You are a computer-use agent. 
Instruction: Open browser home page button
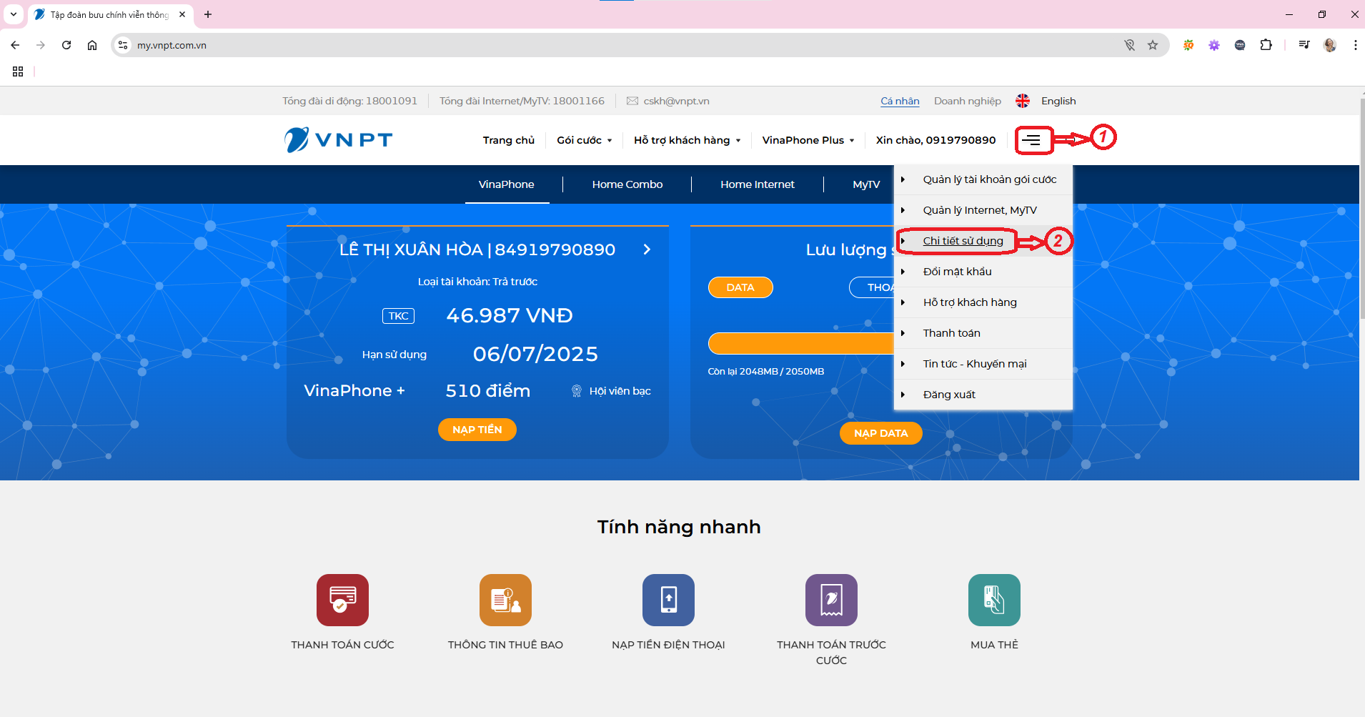click(x=92, y=45)
